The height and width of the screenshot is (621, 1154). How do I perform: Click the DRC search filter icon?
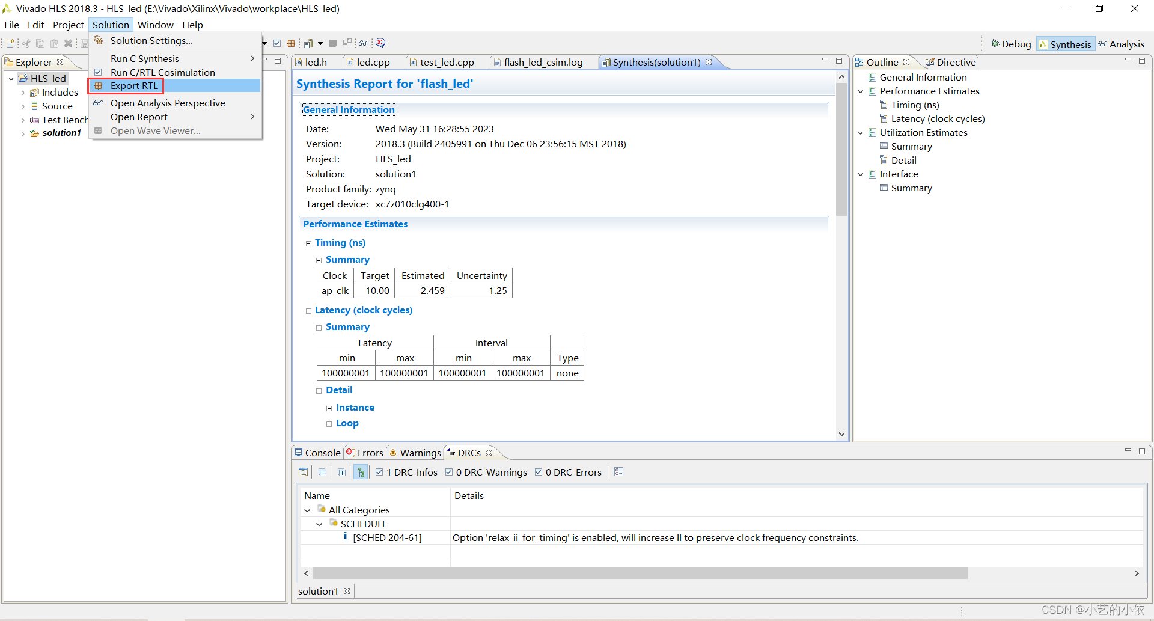click(304, 472)
